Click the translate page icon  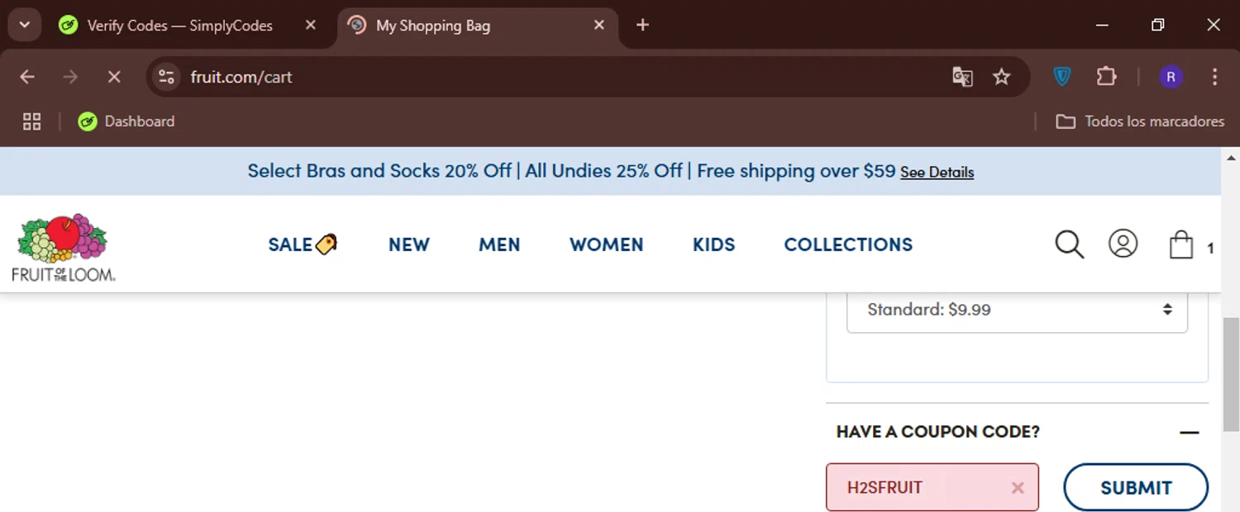click(x=962, y=77)
